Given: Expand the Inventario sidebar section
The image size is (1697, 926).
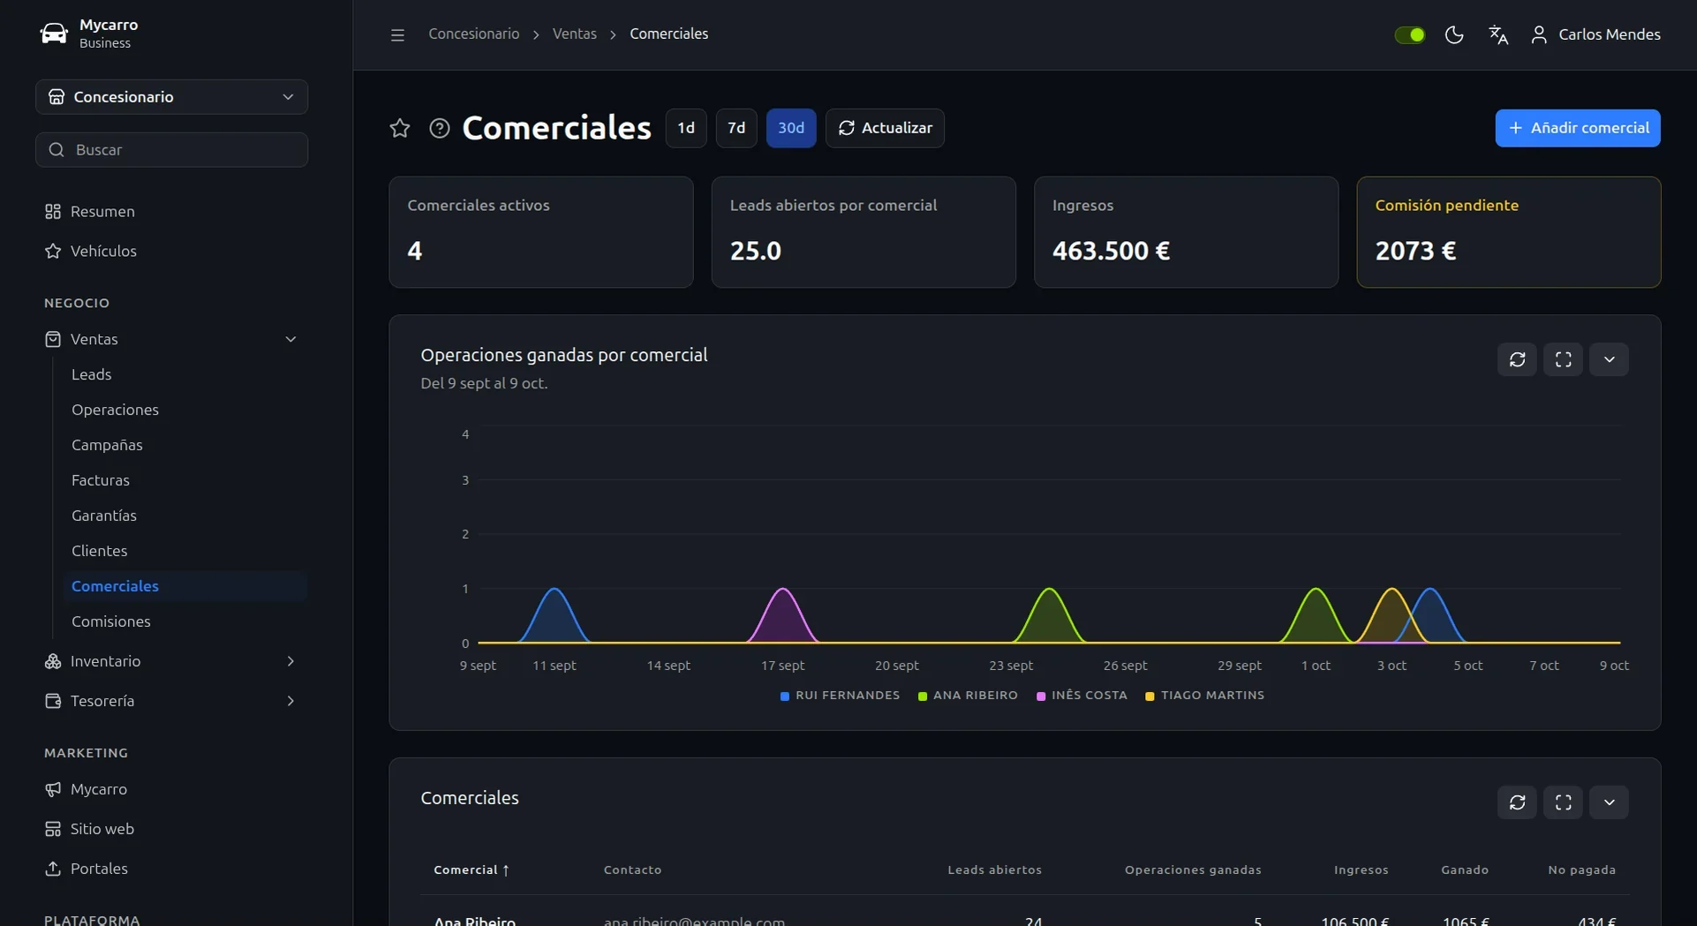Looking at the screenshot, I should [171, 661].
